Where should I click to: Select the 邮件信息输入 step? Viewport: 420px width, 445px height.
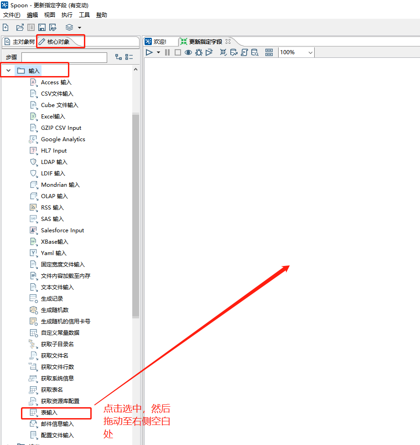(x=52, y=424)
